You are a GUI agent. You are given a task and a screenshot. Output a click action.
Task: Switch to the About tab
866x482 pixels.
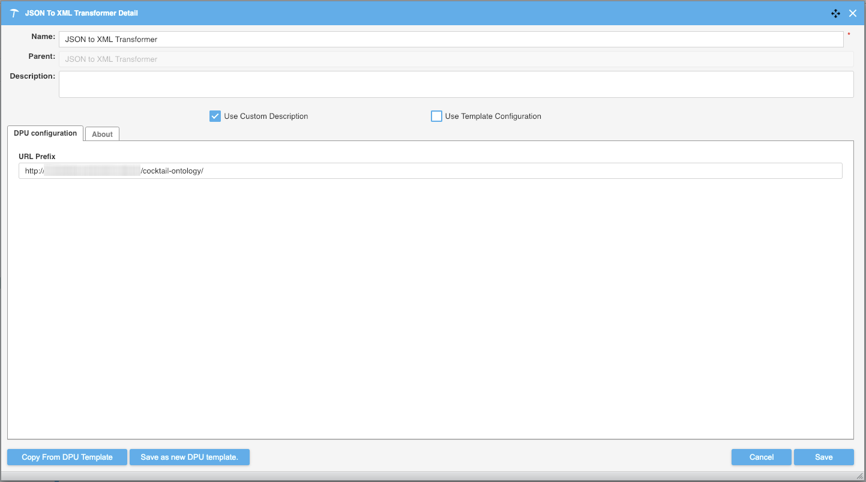102,134
